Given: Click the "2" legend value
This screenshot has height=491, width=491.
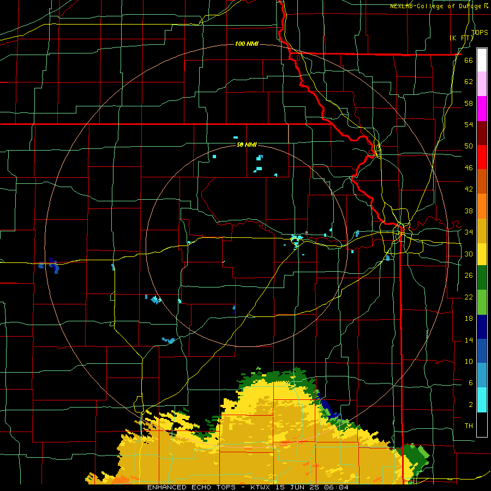Looking at the screenshot, I should pyautogui.click(x=471, y=404).
